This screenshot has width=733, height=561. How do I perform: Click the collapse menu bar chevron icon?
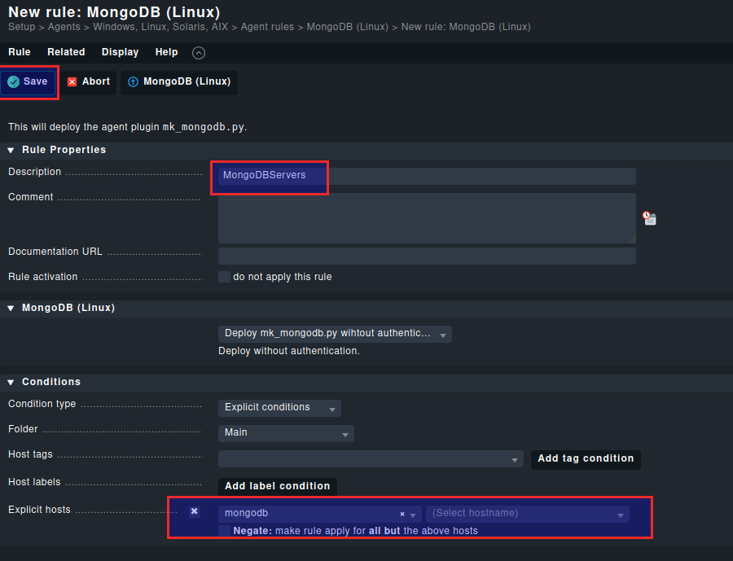(x=199, y=53)
